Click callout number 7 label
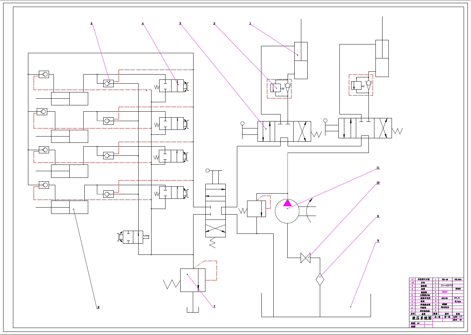 point(214,306)
